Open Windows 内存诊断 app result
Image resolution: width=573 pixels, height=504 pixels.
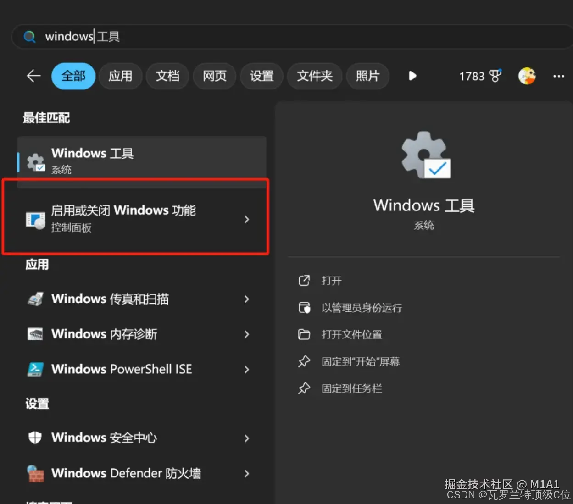(142, 334)
